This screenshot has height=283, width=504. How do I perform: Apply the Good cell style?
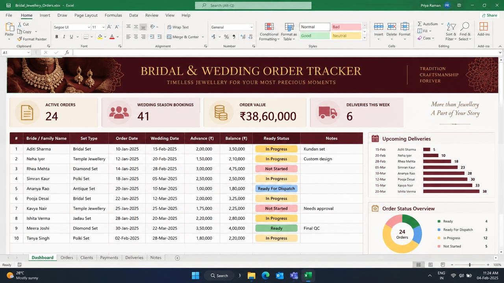315,36
